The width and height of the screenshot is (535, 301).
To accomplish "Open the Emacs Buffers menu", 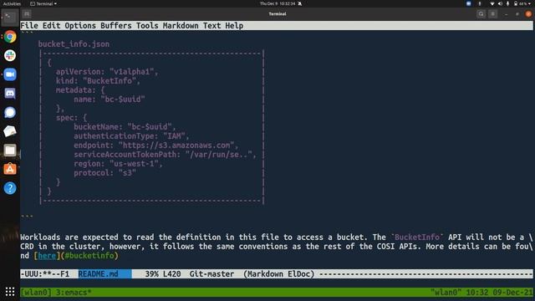I will coord(116,26).
